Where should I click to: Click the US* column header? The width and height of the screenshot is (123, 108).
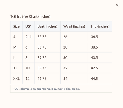point(29,26)
